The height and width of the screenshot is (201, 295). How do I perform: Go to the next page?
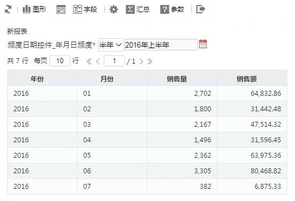point(141,61)
